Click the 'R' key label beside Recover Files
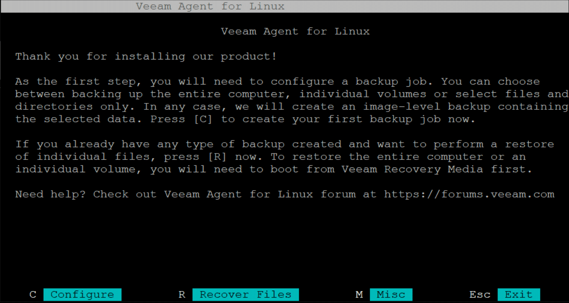The width and height of the screenshot is (569, 303). coord(182,294)
